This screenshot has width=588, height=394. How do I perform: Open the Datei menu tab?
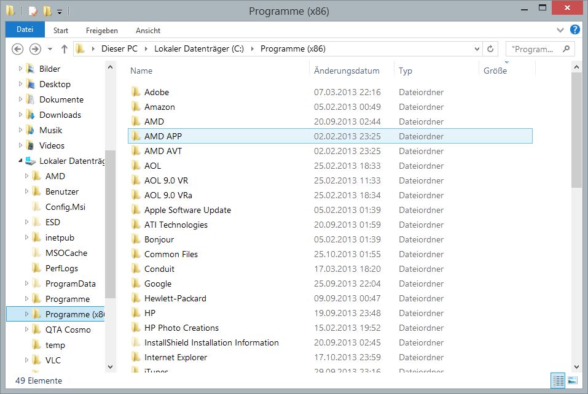tap(25, 29)
